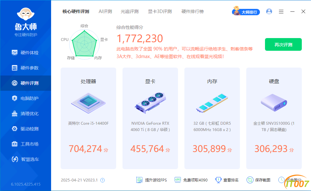Select 硬件评测 in the sidebar
This screenshot has width=311, height=191.
tap(25, 83)
